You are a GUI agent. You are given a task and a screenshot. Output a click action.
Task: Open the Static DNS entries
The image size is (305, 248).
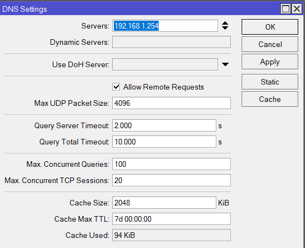(x=270, y=82)
